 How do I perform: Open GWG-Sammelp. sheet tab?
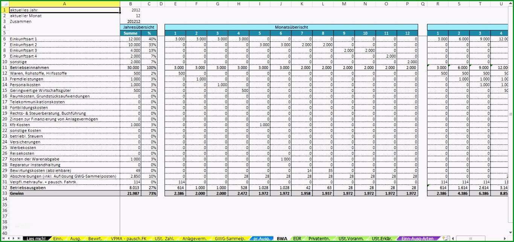coord(230,239)
